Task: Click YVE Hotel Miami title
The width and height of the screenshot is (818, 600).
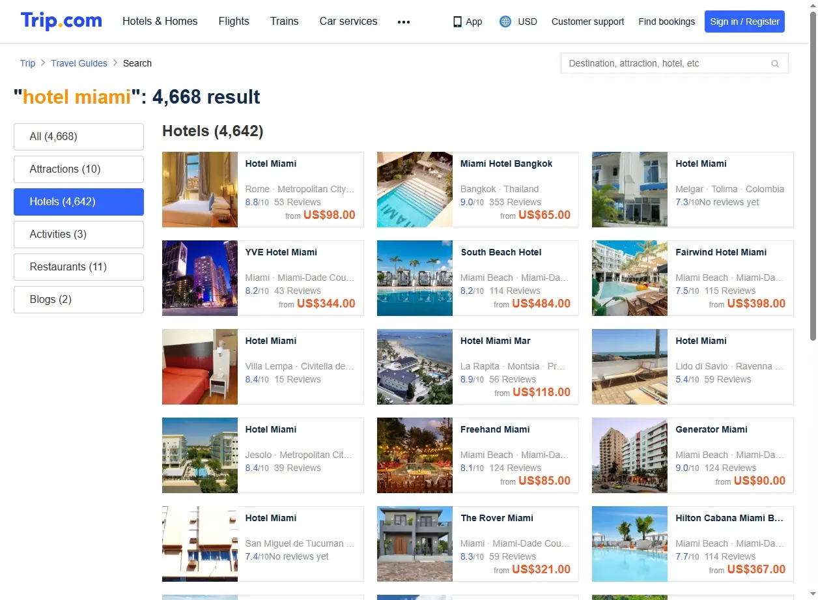Action: click(x=281, y=252)
